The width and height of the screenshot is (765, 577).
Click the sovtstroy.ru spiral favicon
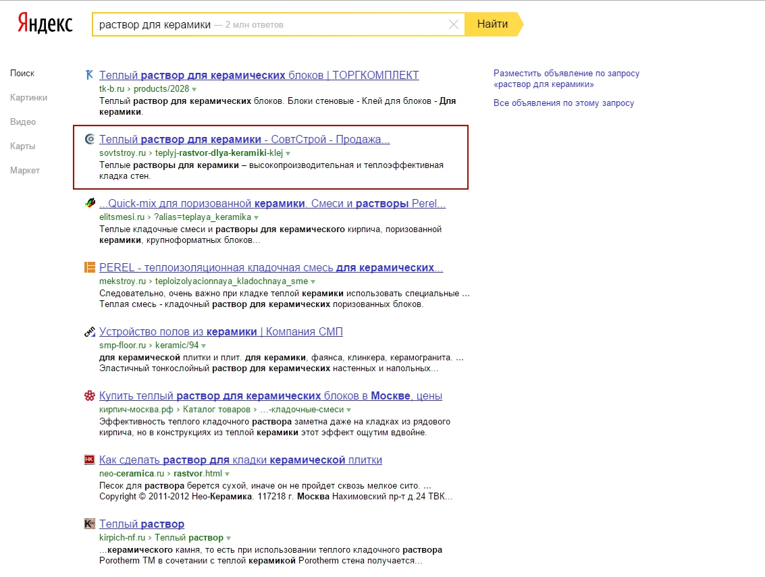(89, 139)
